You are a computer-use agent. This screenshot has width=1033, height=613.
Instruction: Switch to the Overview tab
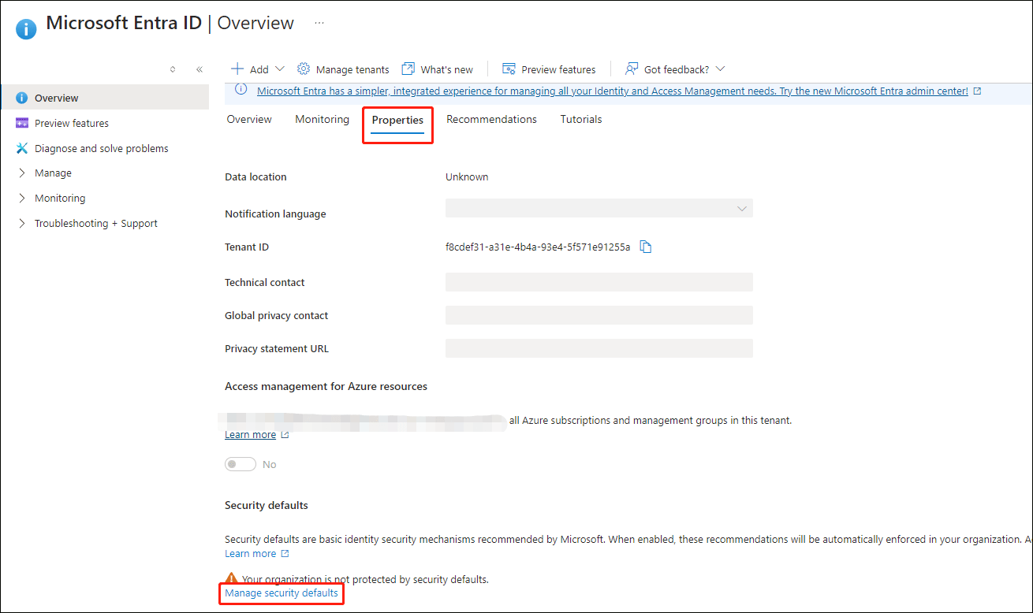tap(249, 119)
